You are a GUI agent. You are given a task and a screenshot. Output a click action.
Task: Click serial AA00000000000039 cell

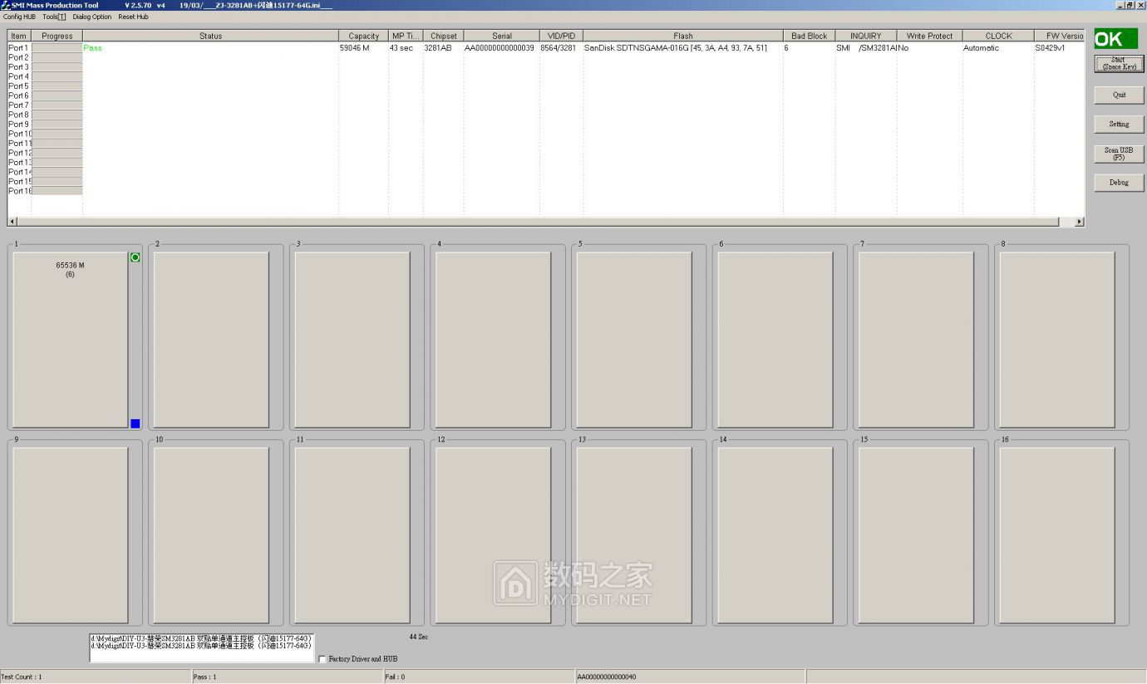tap(500, 48)
